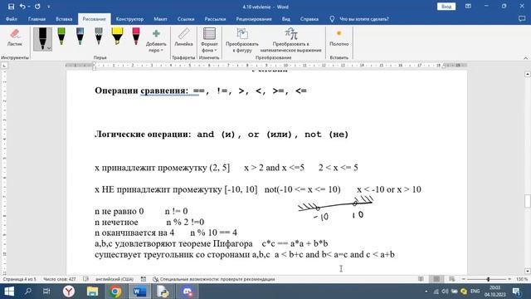
Task: Toggle the Ruler (Линейка) stencil
Action: [183, 37]
